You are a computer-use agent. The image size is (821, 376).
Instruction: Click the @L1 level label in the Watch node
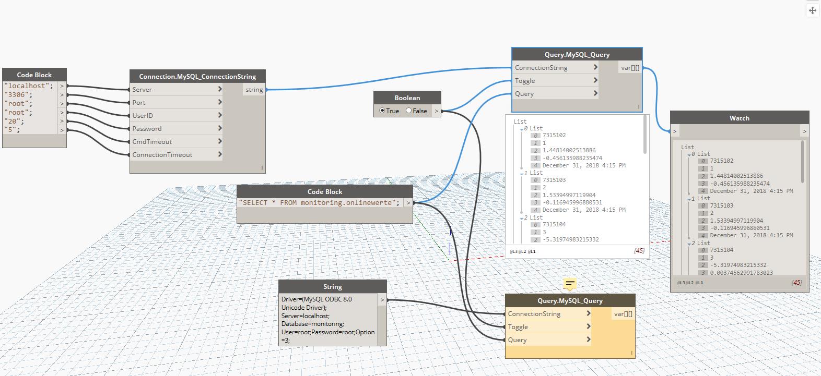click(x=699, y=283)
